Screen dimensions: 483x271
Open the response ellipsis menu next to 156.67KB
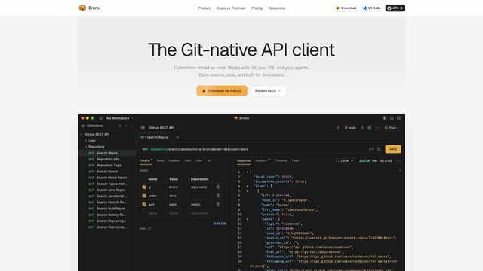(398, 160)
